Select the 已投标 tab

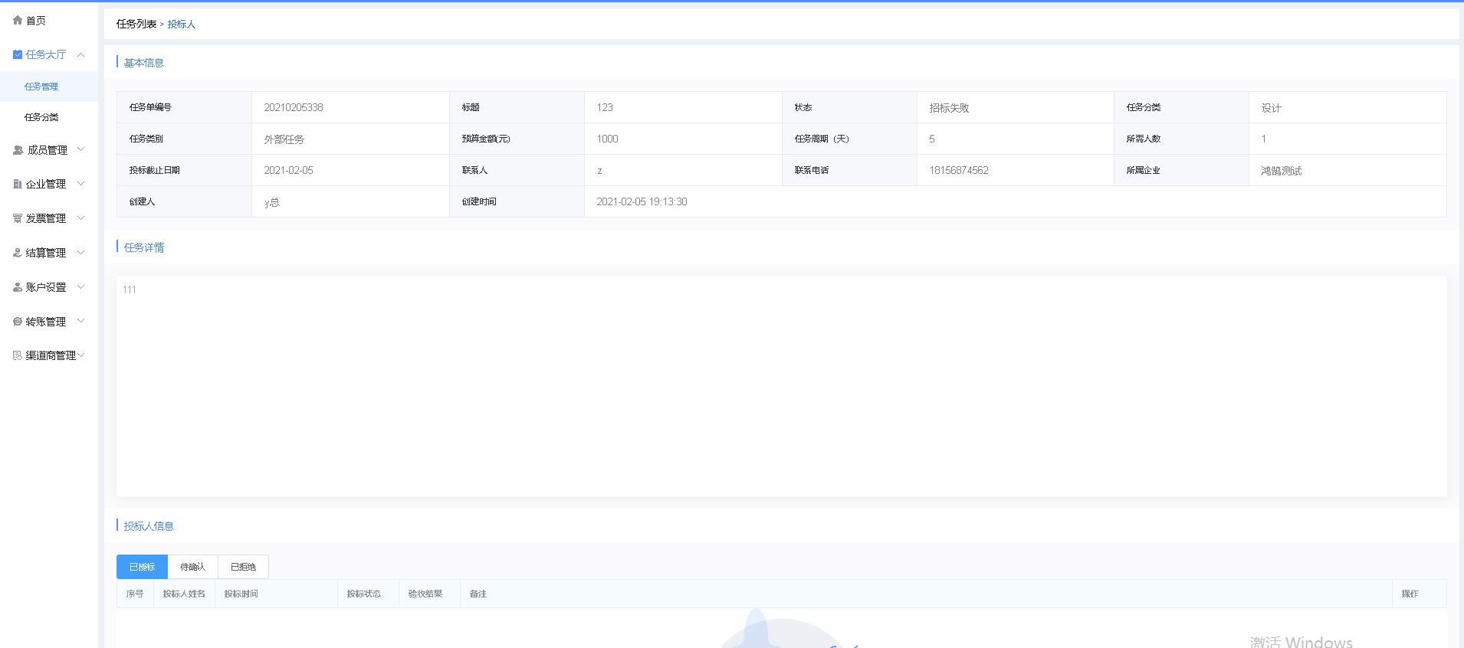142,567
